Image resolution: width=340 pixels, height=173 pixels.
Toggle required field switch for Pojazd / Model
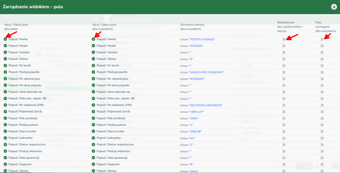click(x=321, y=46)
